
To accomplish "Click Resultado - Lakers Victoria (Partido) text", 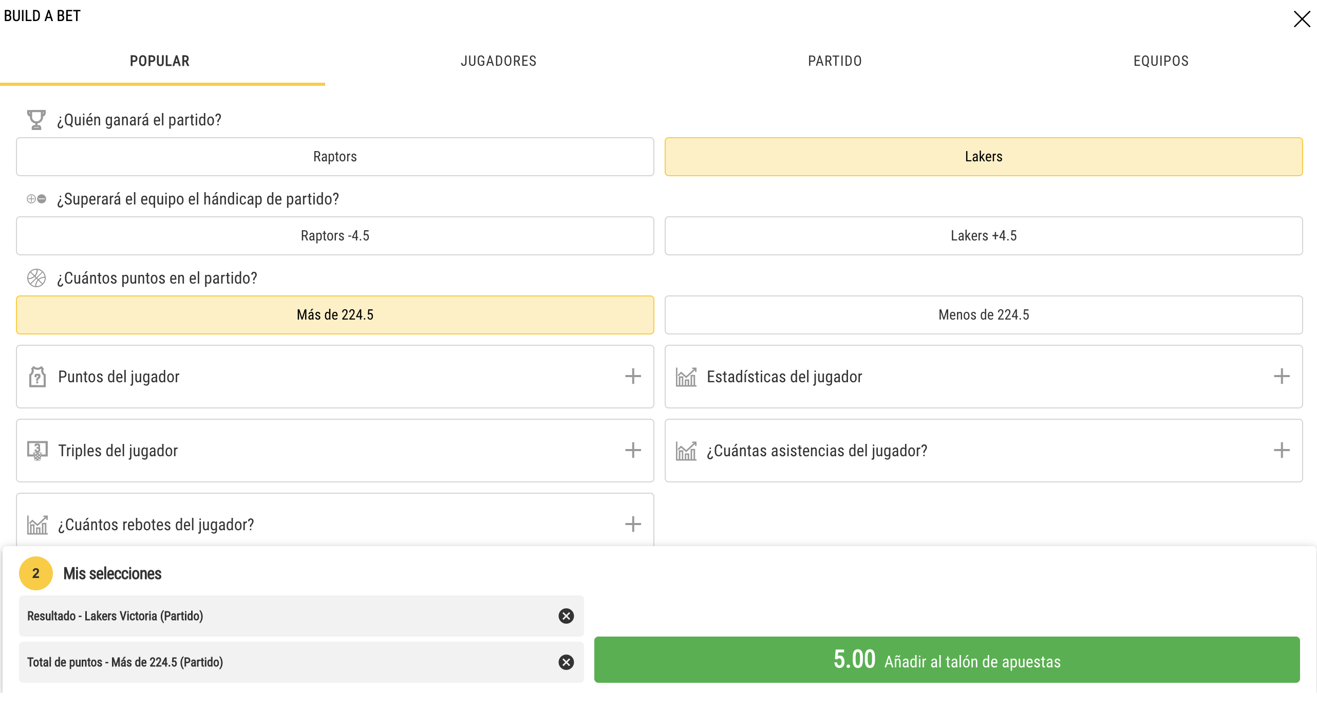I will [115, 616].
